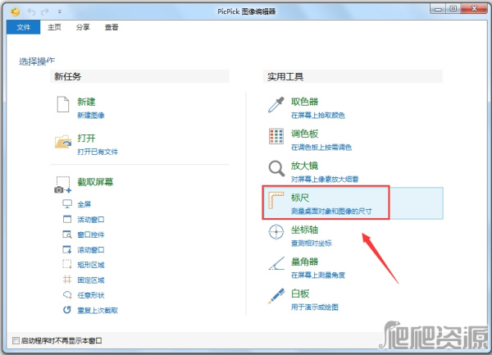Launch the 坐标轴 tool
The height and width of the screenshot is (355, 492).
point(305,230)
